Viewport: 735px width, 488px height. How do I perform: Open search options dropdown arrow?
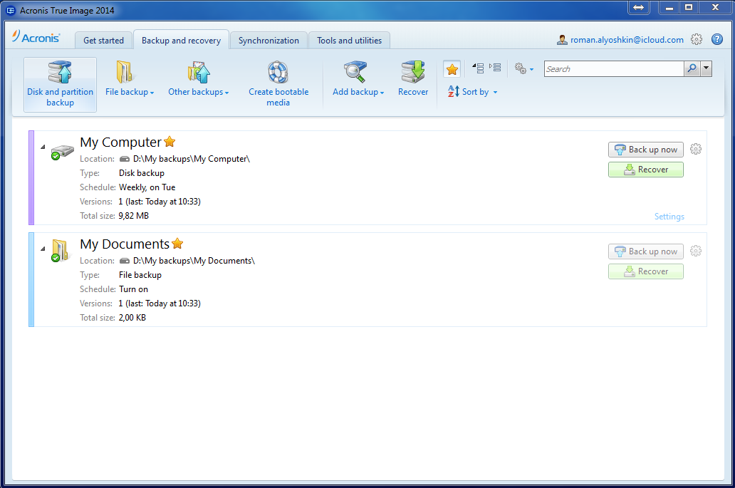[706, 69]
